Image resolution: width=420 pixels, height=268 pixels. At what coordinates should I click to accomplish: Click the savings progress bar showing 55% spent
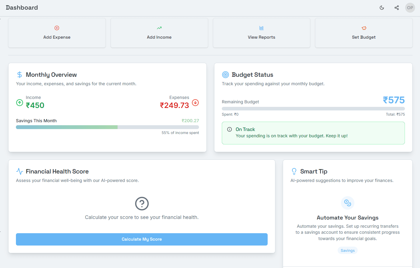[107, 127]
